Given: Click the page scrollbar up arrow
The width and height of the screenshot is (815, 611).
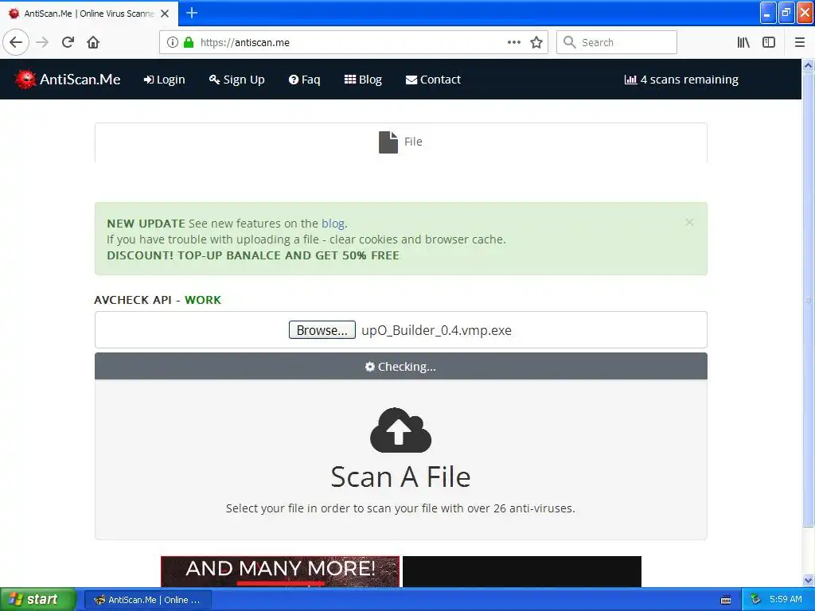Looking at the screenshot, I should coord(808,65).
